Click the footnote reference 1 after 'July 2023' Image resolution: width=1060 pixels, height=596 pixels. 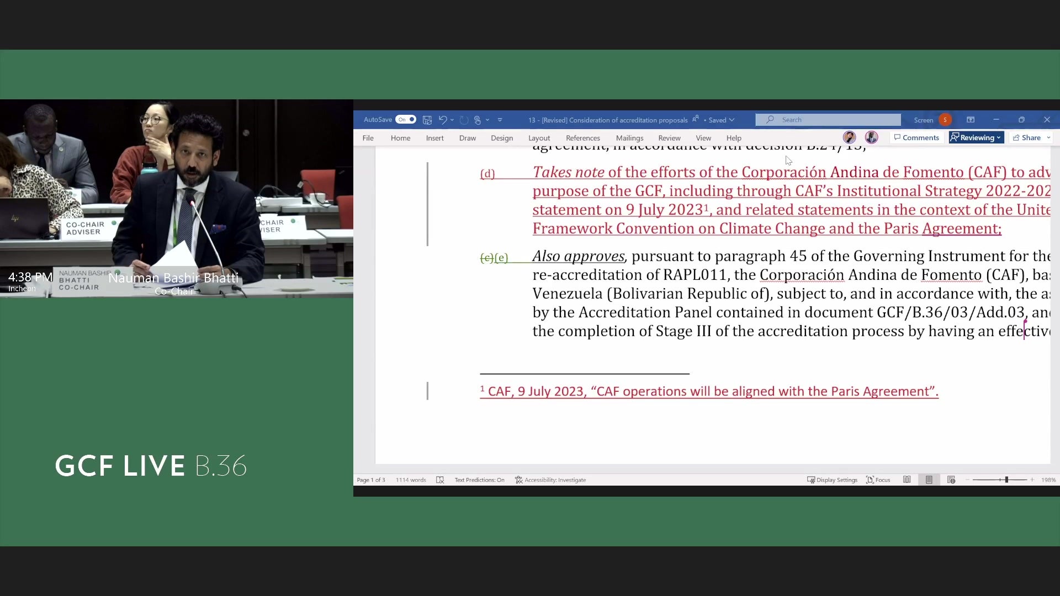point(706,207)
